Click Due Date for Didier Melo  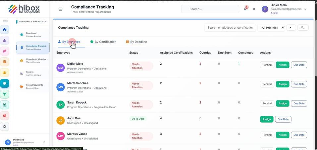(299, 65)
